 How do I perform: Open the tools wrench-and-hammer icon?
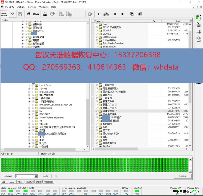[x=12, y=14]
